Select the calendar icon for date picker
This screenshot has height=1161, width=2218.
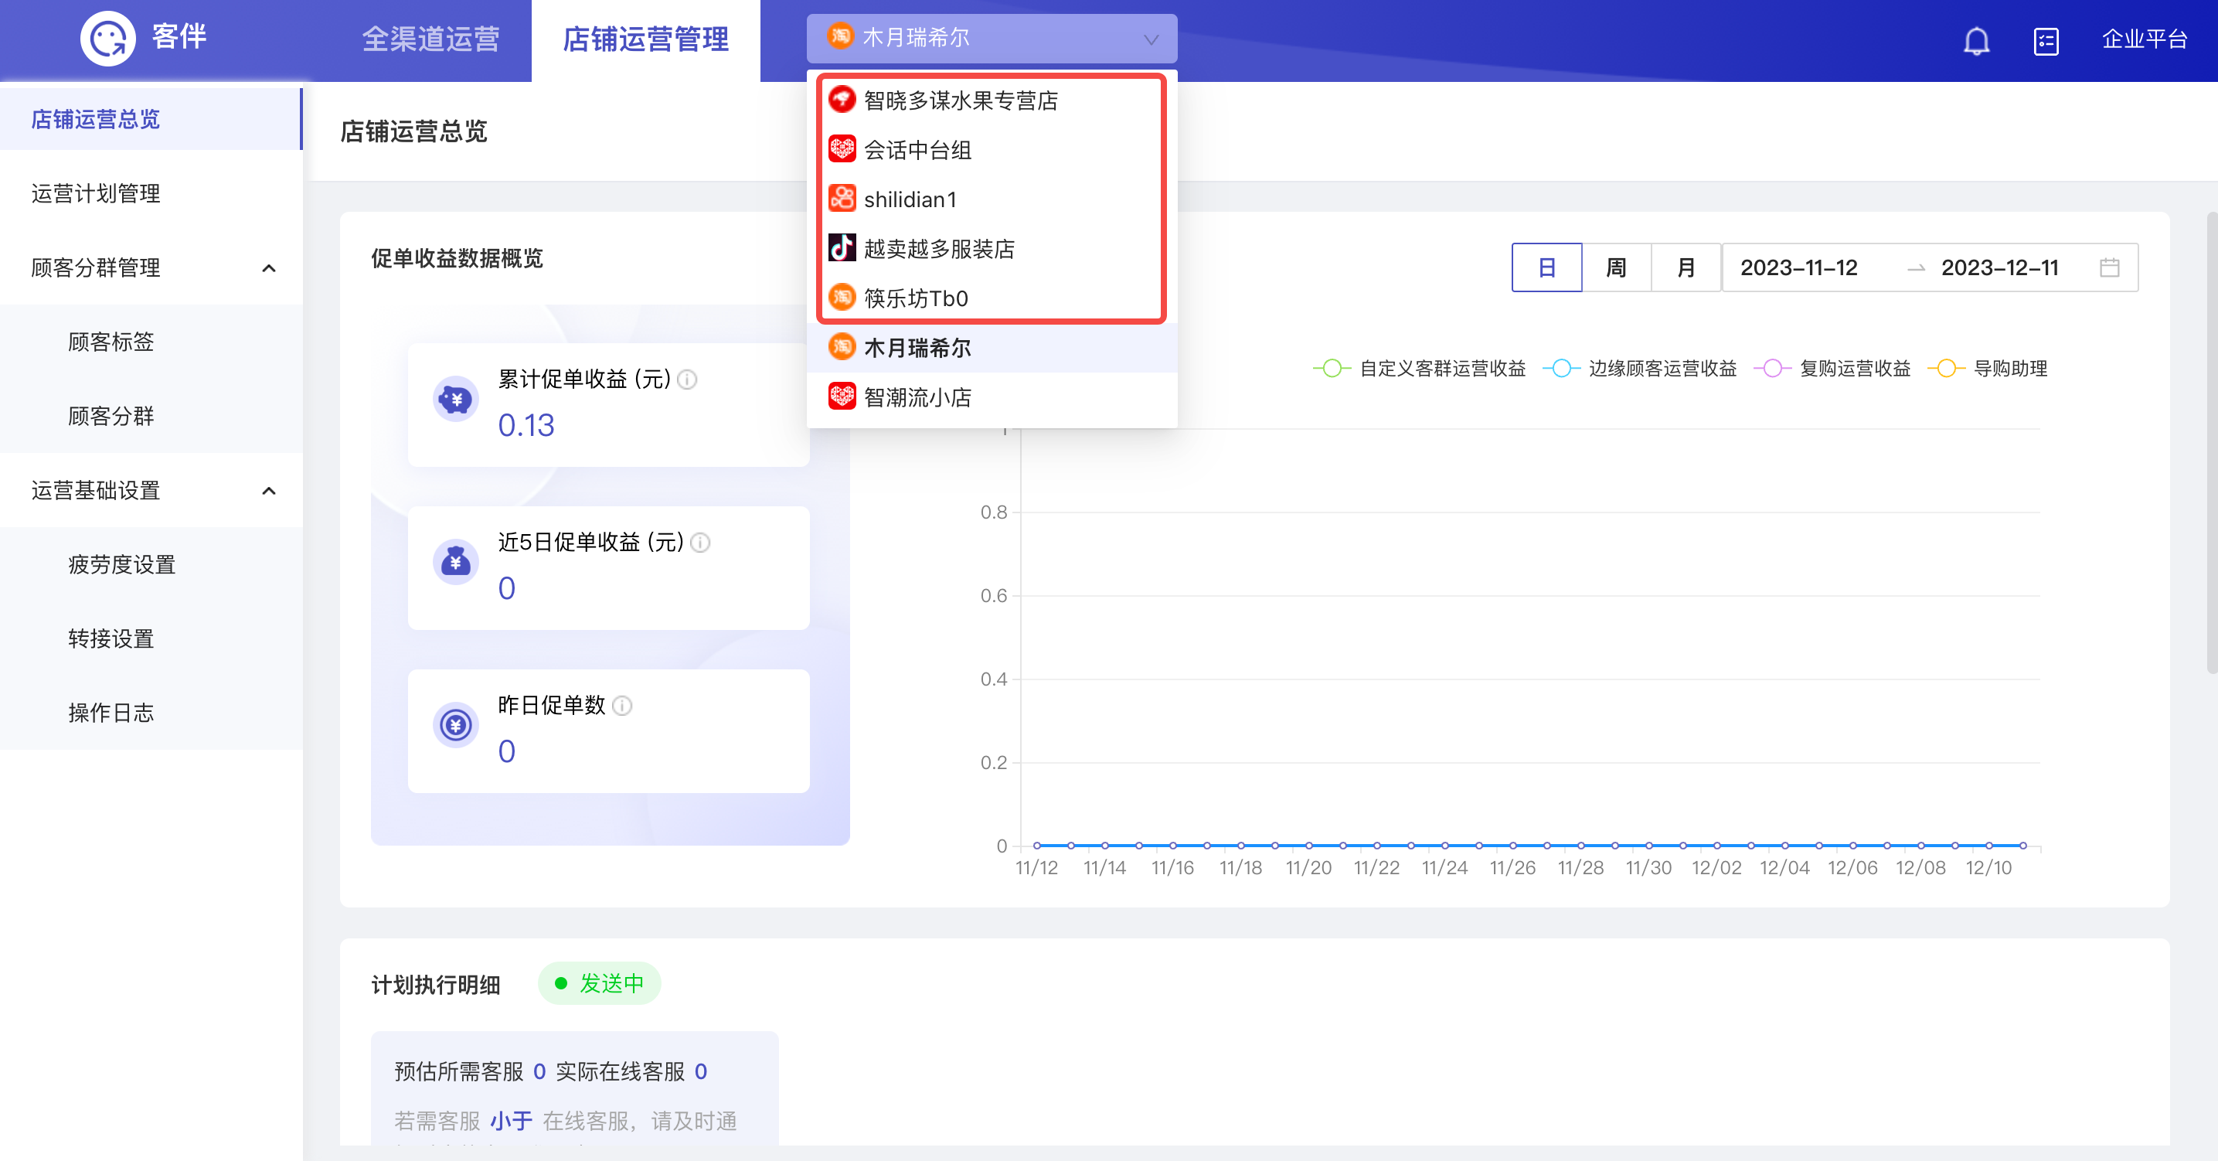coord(2112,267)
